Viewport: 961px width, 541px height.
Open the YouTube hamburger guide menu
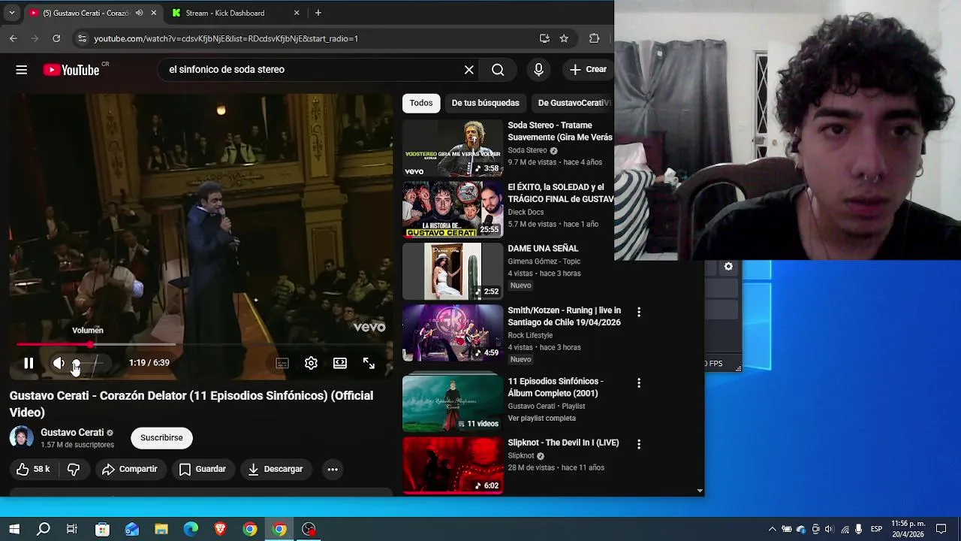(x=22, y=70)
